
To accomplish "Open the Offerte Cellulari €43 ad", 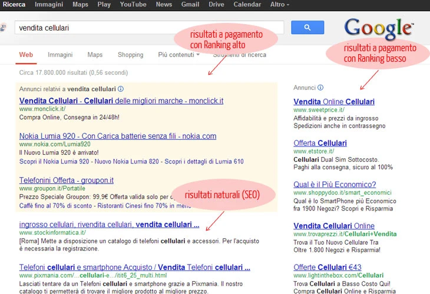I will (328, 267).
